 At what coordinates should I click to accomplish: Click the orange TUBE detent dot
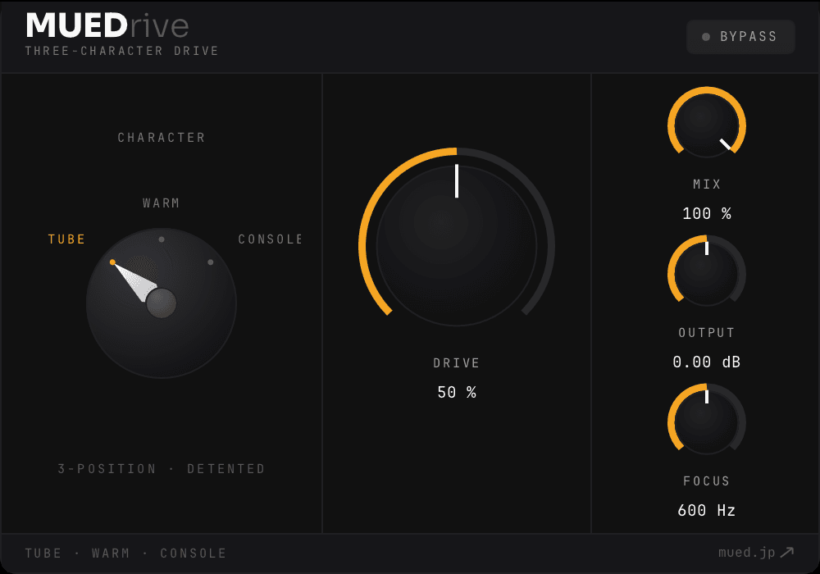coord(112,262)
